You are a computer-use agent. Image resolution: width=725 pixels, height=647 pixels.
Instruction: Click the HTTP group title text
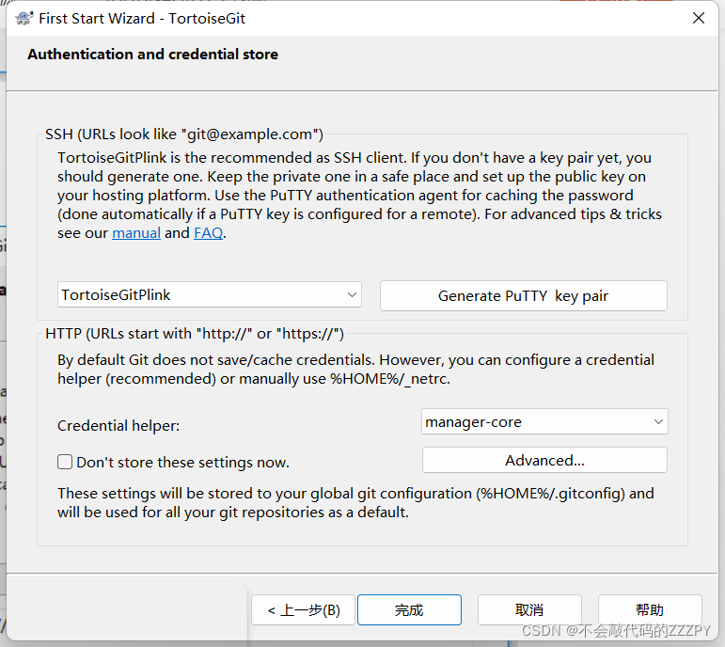pyautogui.click(x=195, y=334)
